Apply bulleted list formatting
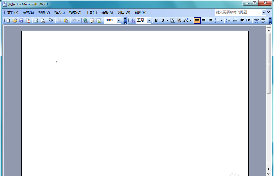The width and height of the screenshot is (274, 176). (x=235, y=20)
